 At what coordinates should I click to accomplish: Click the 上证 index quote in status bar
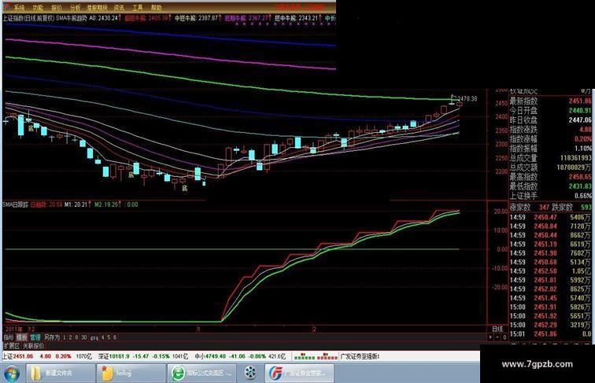[47, 356]
